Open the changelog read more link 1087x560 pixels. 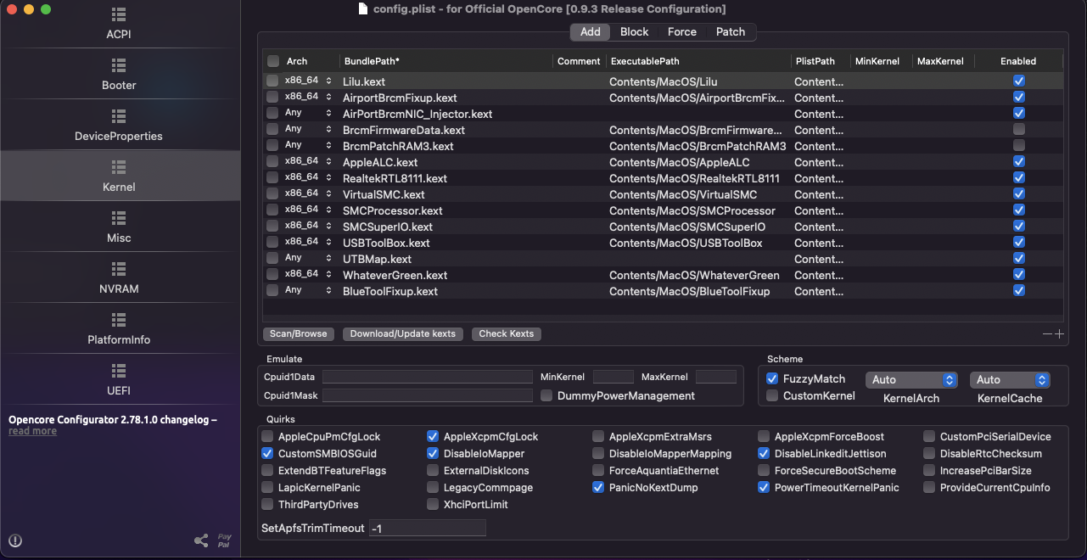32,431
